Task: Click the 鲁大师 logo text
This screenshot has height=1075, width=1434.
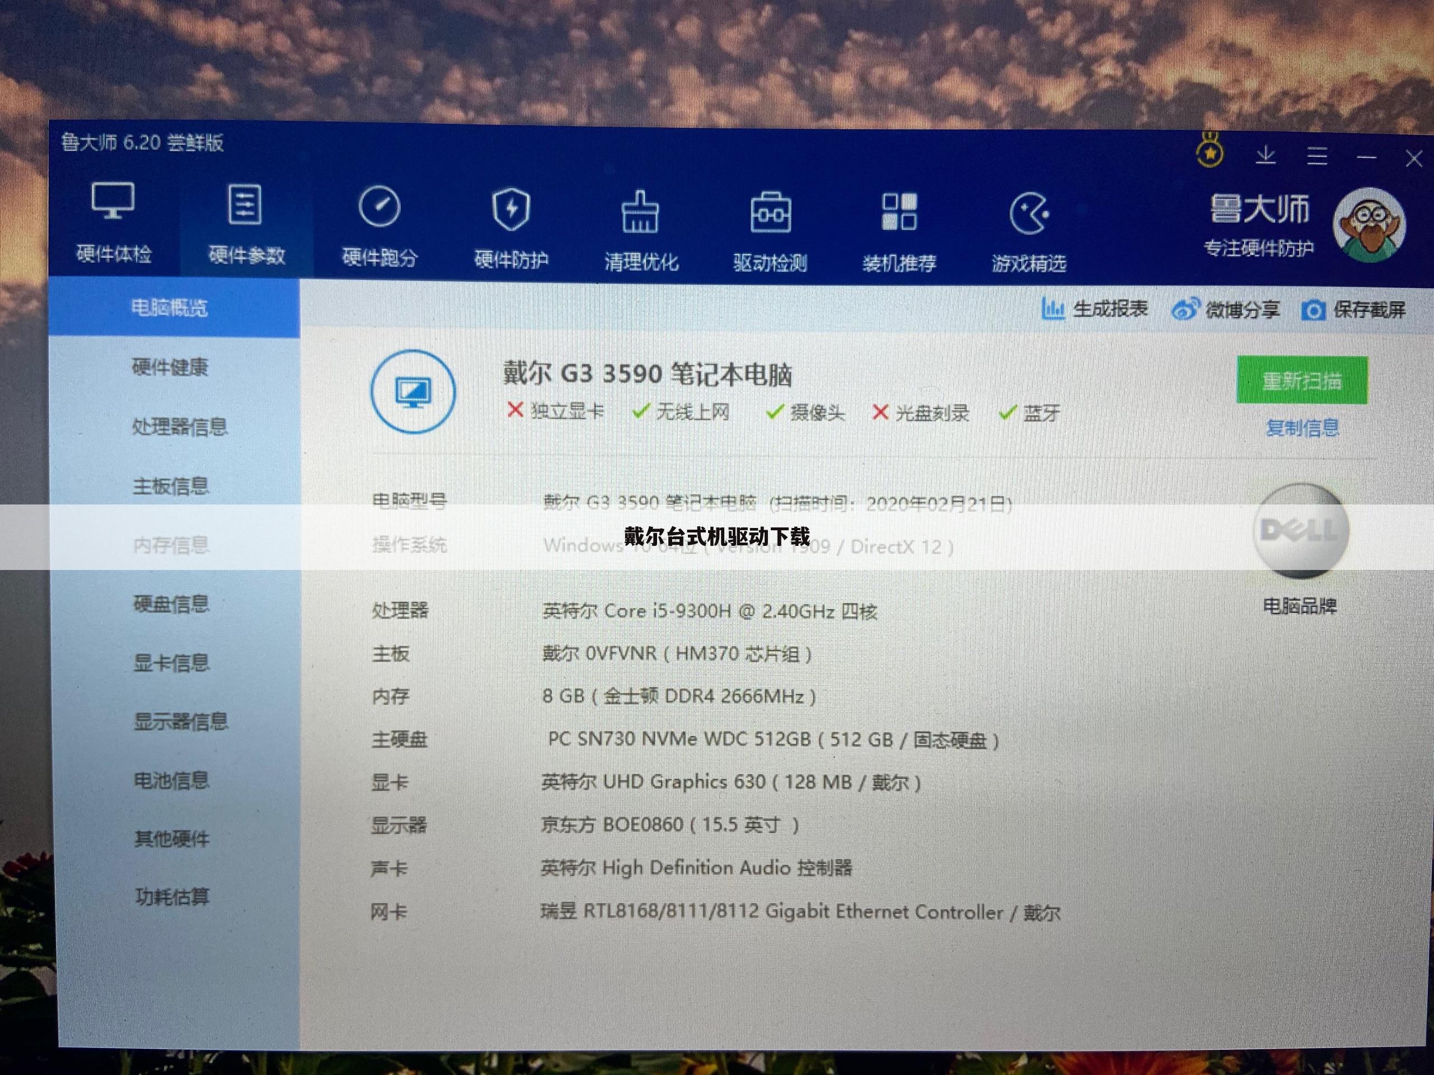Action: point(1259,209)
